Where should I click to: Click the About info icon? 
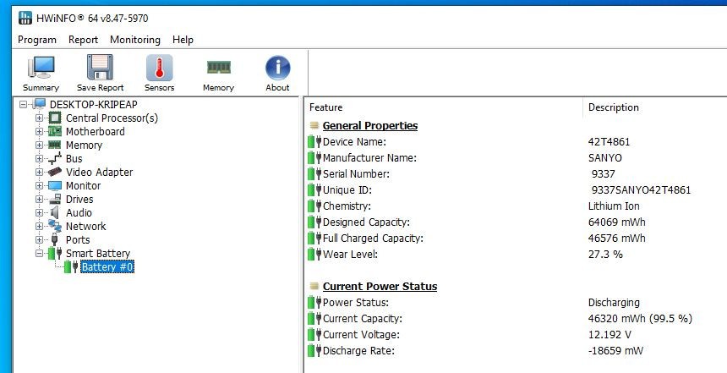coord(278,68)
